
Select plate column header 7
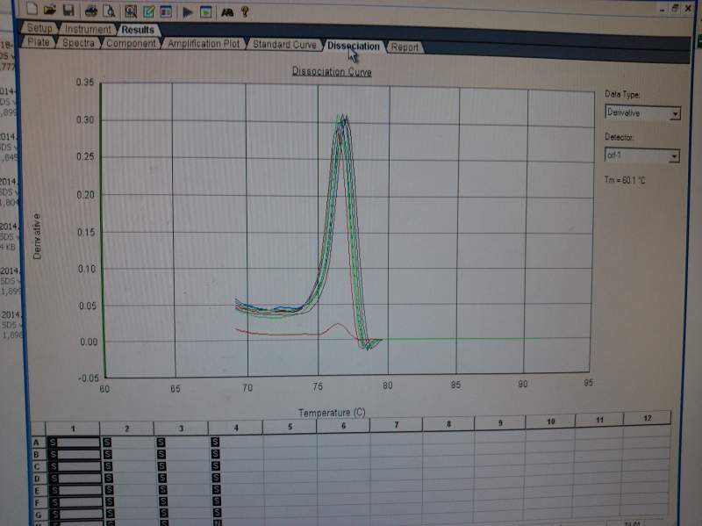pos(397,424)
